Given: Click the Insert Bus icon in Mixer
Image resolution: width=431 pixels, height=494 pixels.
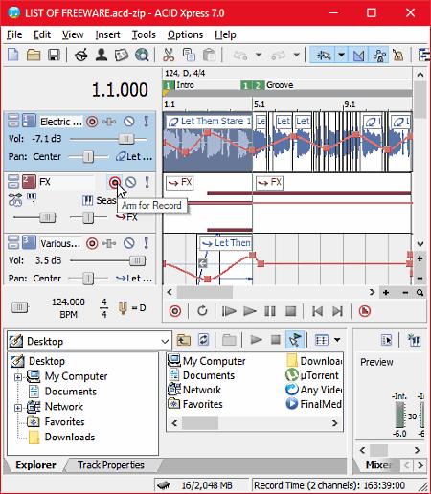Looking at the screenshot, I should pyautogui.click(x=414, y=340).
